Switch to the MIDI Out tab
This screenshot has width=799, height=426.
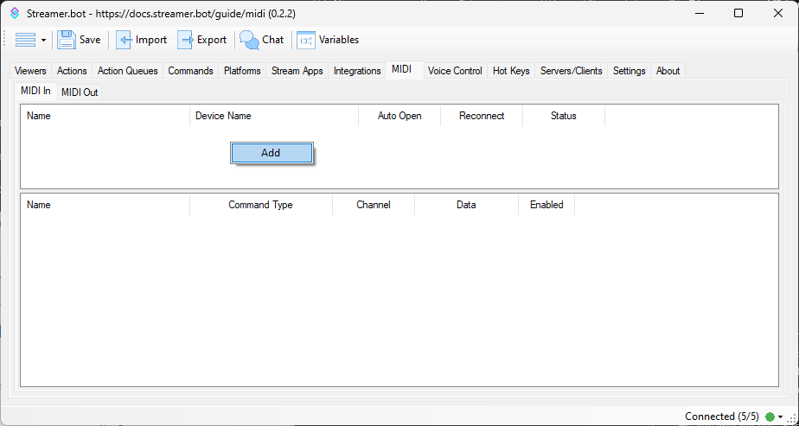pos(79,92)
